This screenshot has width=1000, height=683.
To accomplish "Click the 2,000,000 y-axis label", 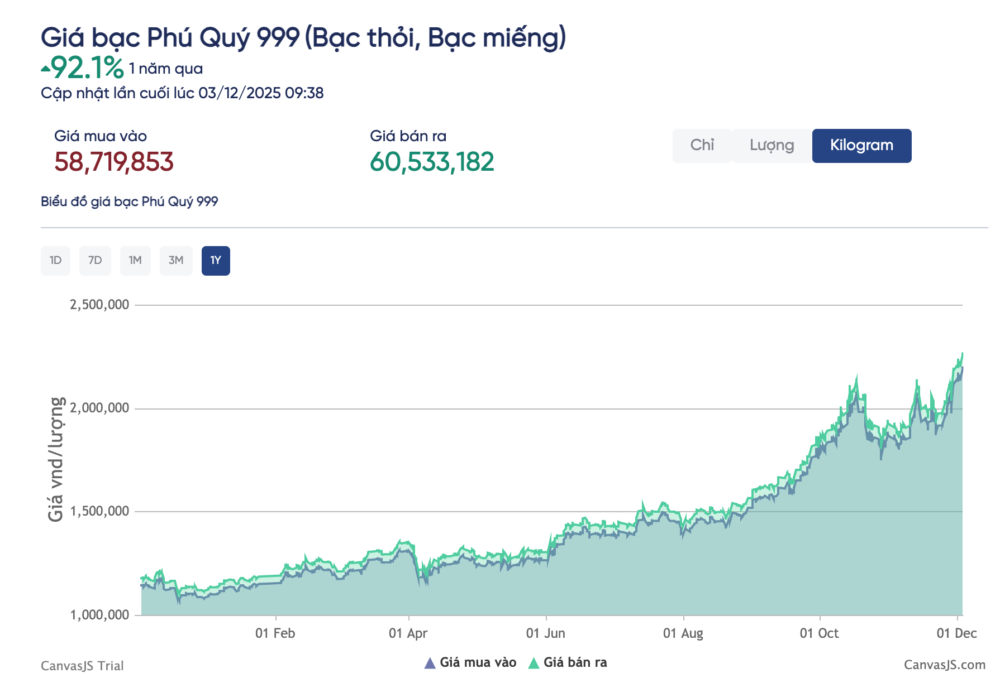I will click(x=99, y=408).
